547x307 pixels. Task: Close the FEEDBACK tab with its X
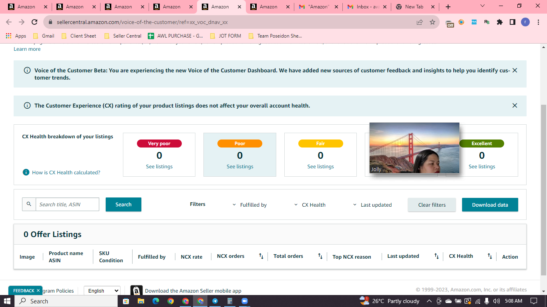pyautogui.click(x=38, y=291)
